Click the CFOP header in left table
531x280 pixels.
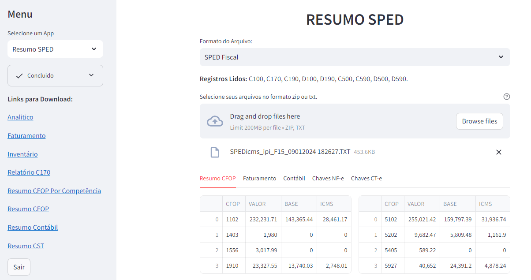(x=234, y=204)
